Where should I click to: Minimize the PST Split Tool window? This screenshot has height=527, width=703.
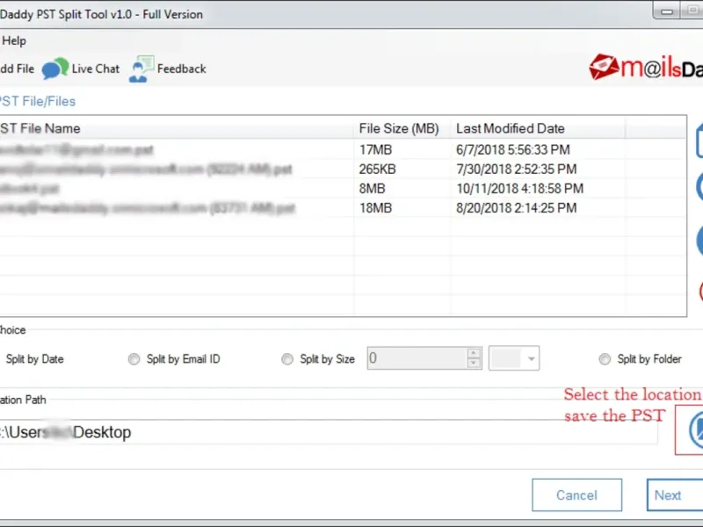667,11
